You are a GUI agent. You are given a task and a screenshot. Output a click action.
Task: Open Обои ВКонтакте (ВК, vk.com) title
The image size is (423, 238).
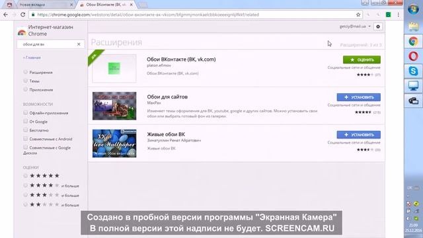181,59
